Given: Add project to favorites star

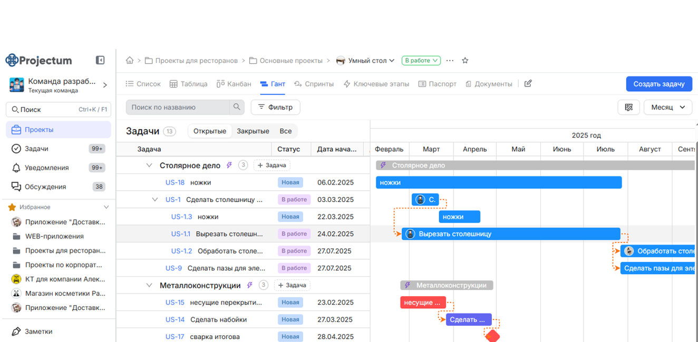Looking at the screenshot, I should point(465,61).
